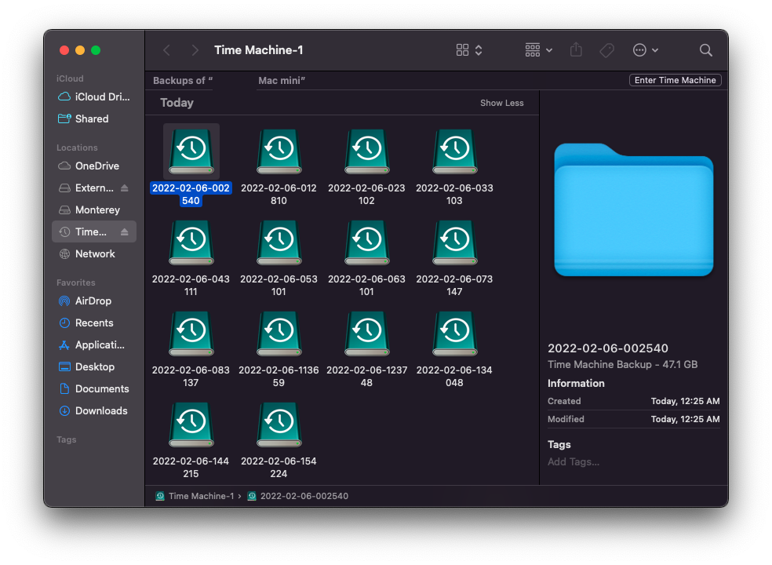Click the Tags toolbar icon

click(606, 50)
